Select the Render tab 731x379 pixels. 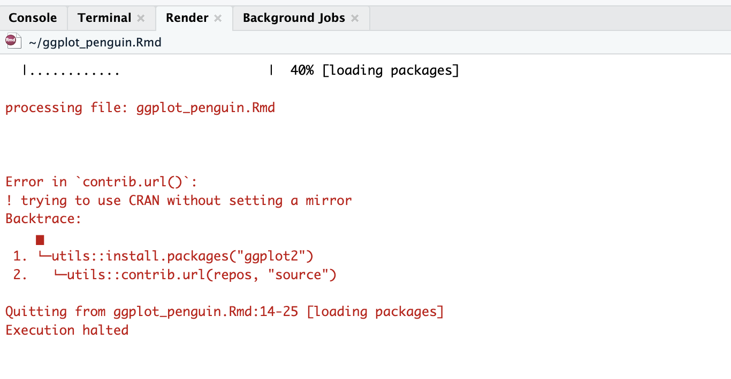click(187, 18)
